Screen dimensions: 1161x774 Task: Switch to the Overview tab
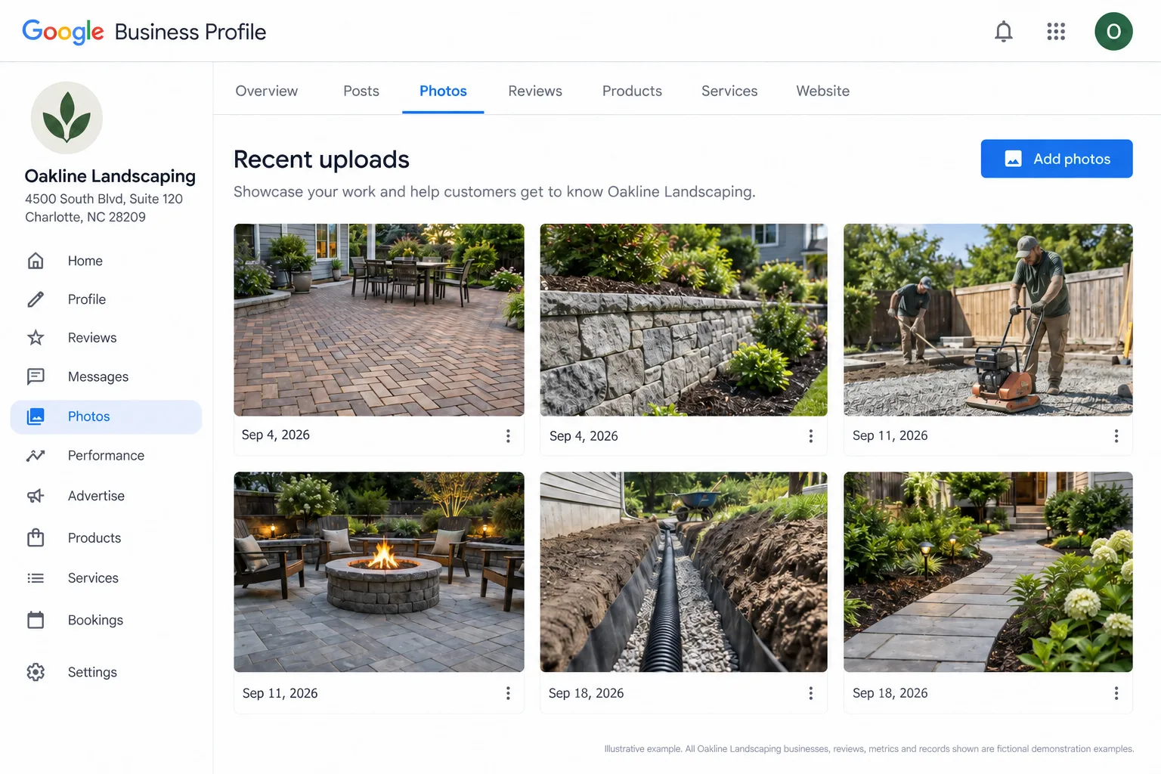(x=267, y=91)
